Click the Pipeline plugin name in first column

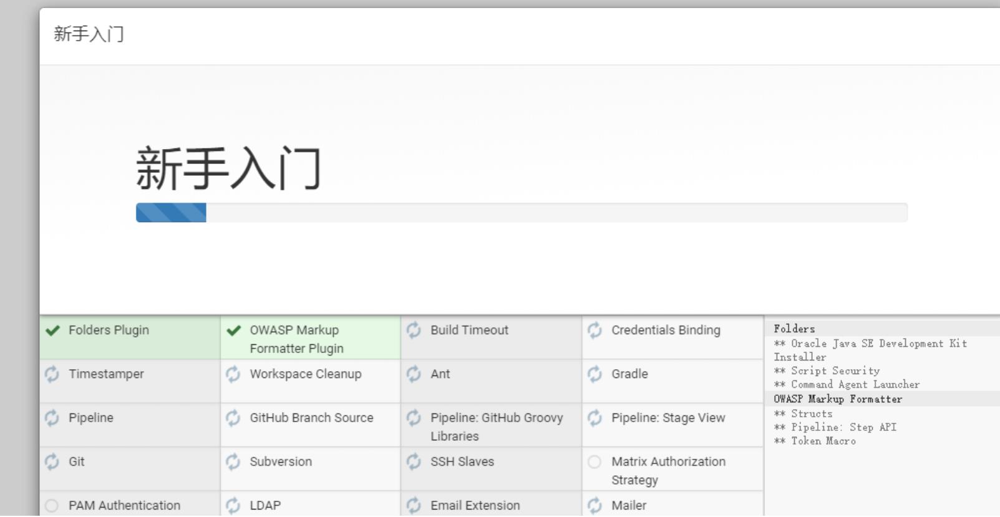coord(91,418)
